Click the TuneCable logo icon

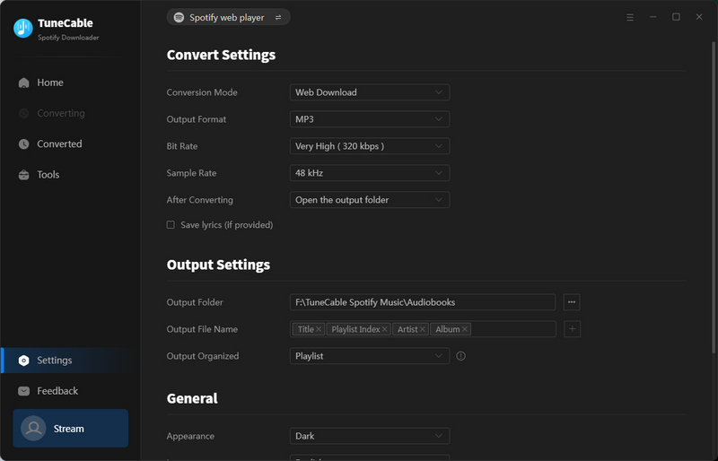tap(23, 29)
